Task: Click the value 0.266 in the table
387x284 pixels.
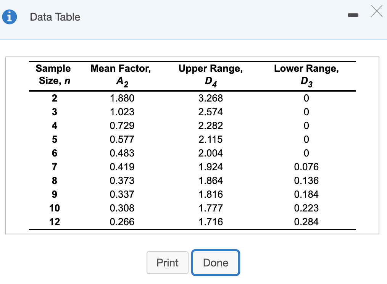Action: pyautogui.click(x=120, y=222)
